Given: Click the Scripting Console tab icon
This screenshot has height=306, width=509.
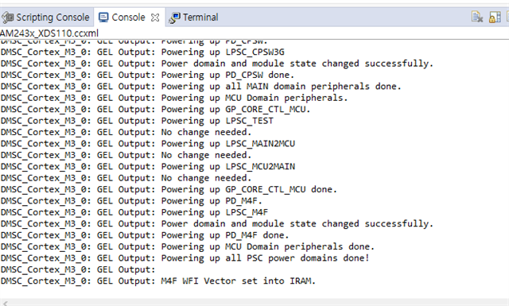Looking at the screenshot, I should pyautogui.click(x=7, y=17).
